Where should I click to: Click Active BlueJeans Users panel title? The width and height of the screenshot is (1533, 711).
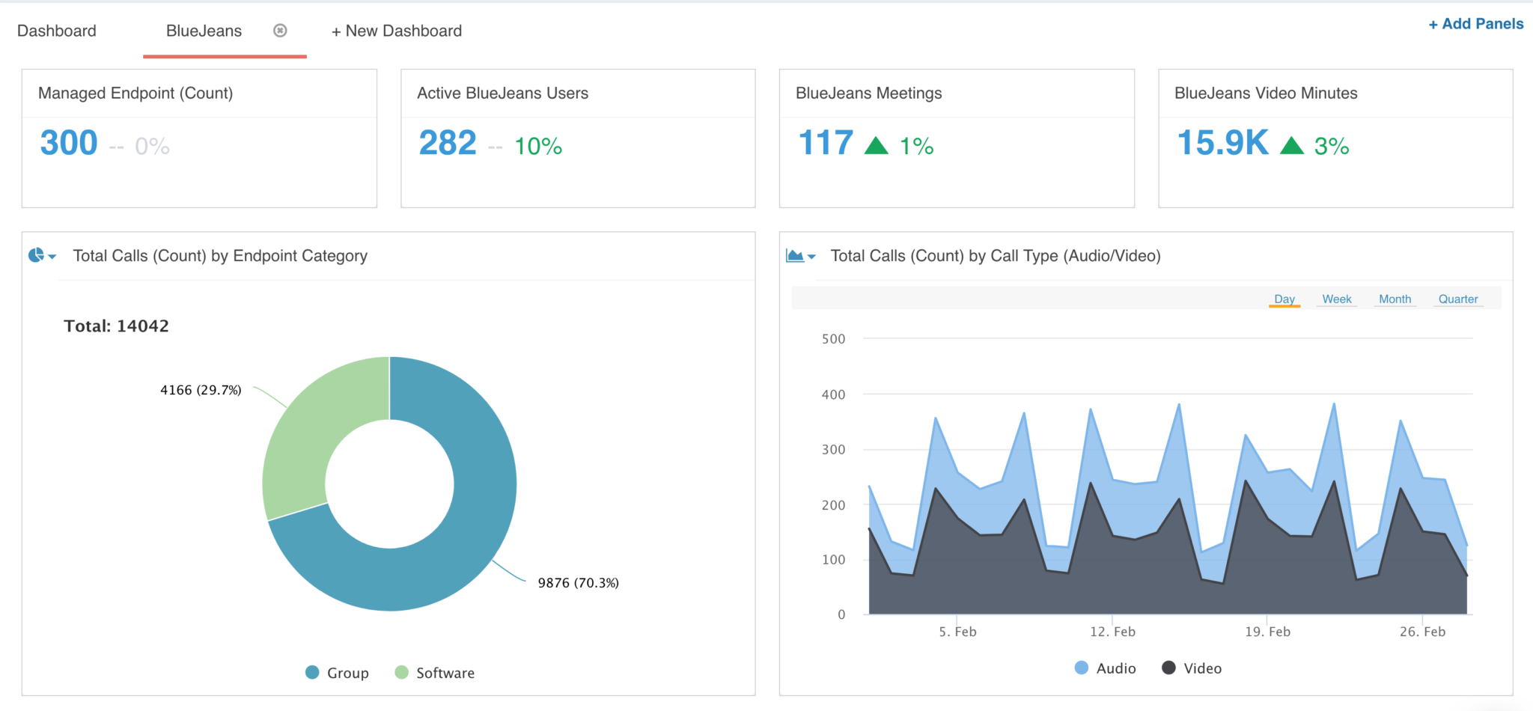(x=502, y=93)
